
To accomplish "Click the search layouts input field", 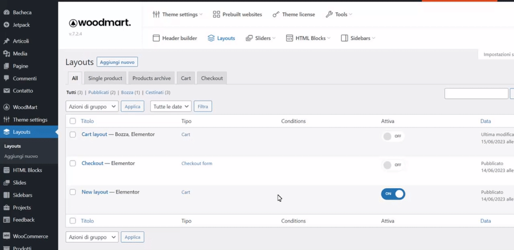I will (x=476, y=94).
